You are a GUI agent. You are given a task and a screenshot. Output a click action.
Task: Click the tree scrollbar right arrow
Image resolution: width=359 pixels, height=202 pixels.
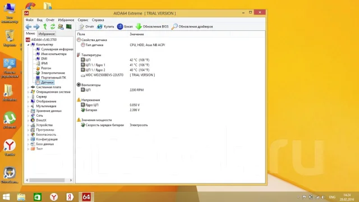pos(71,180)
